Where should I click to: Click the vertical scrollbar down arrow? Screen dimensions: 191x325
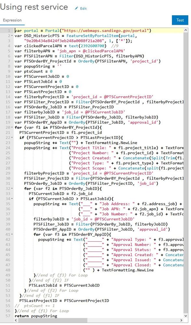185,316
